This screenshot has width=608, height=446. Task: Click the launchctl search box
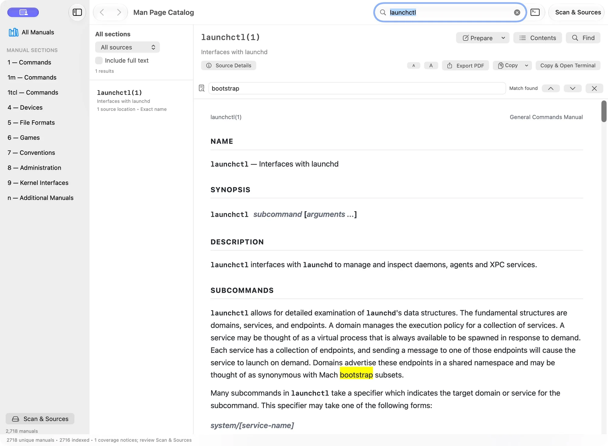coord(450,12)
